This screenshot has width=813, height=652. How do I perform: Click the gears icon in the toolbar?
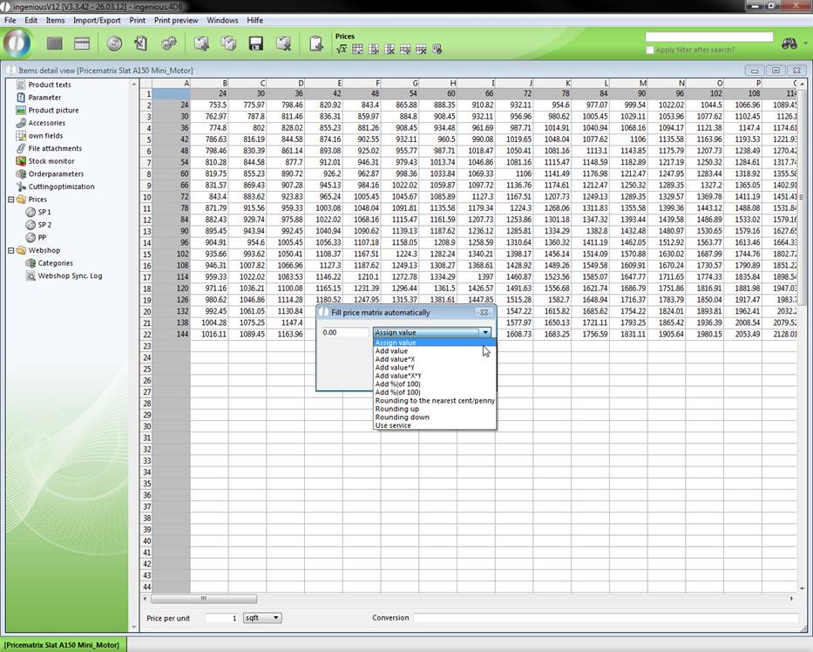tap(169, 44)
